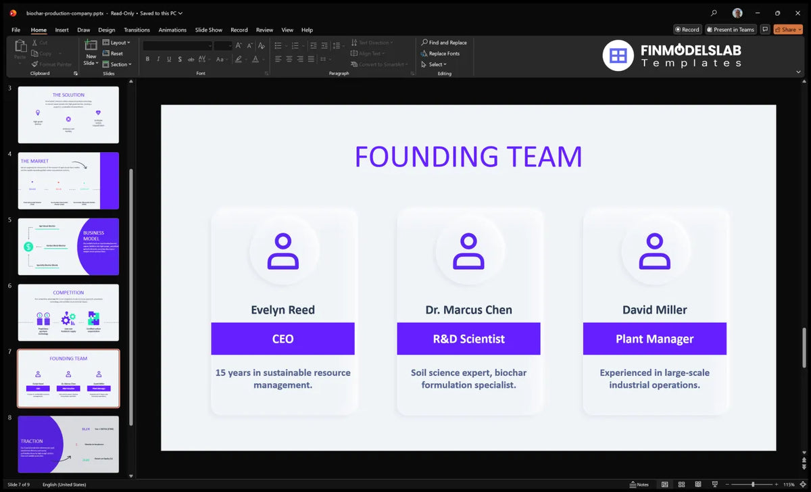Switch to the Transitions tab
811x492 pixels.
point(137,30)
